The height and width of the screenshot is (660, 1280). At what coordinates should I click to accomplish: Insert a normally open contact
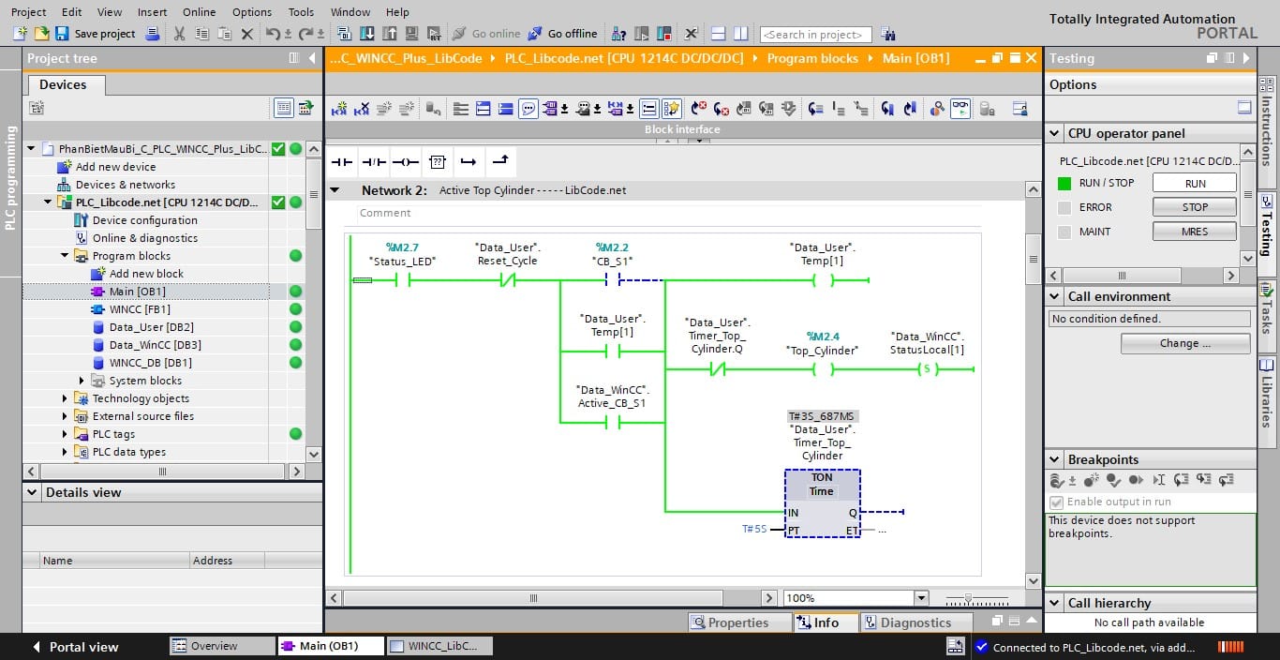pyautogui.click(x=343, y=162)
